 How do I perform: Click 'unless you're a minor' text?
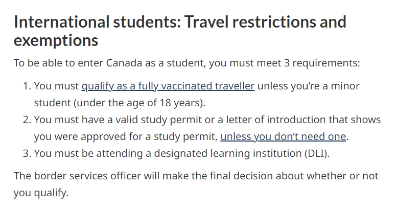(308, 86)
